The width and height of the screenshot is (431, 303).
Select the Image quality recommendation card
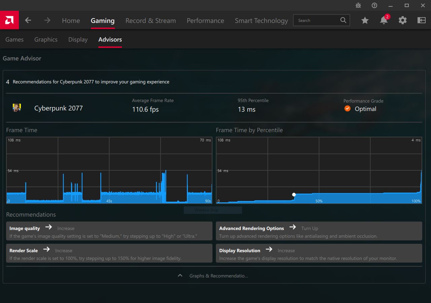pyautogui.click(x=109, y=231)
